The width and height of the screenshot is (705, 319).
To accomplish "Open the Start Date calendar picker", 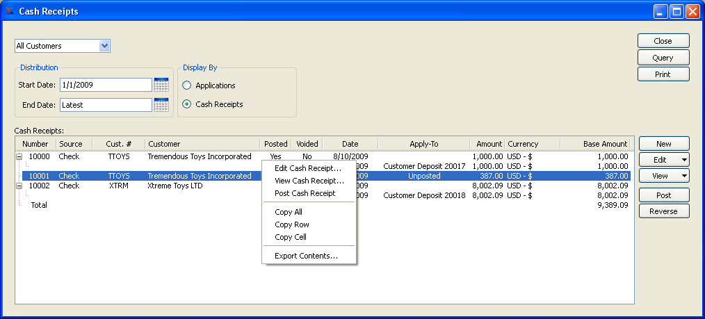I will click(x=161, y=85).
